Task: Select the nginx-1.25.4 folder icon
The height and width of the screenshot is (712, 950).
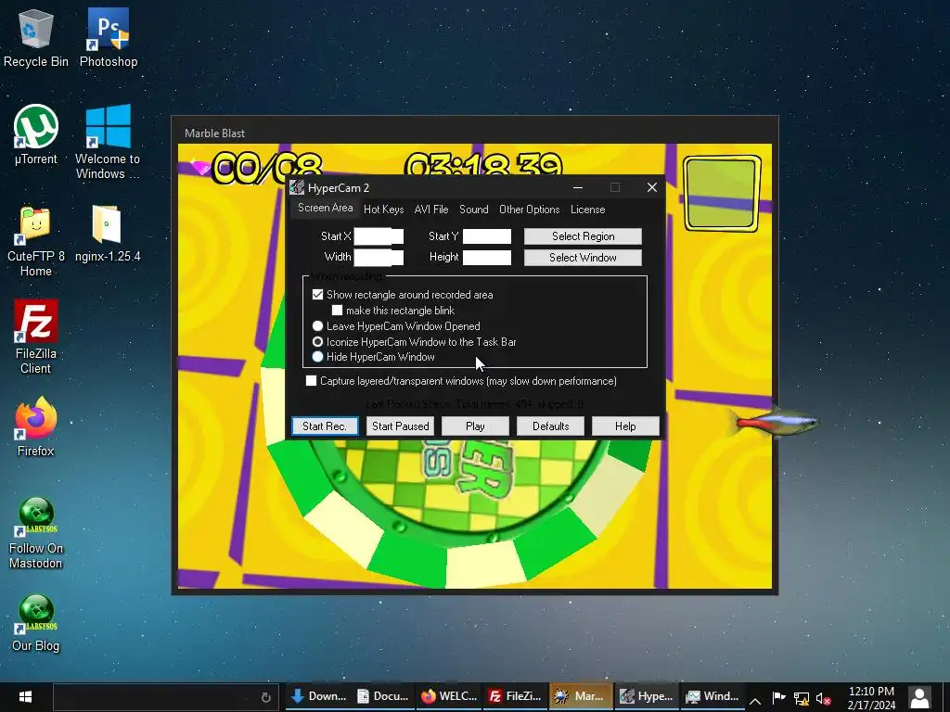Action: tap(108, 233)
